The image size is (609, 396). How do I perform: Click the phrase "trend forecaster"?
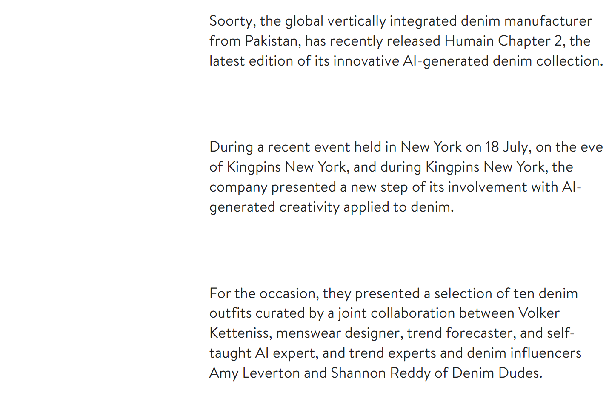coord(461,333)
